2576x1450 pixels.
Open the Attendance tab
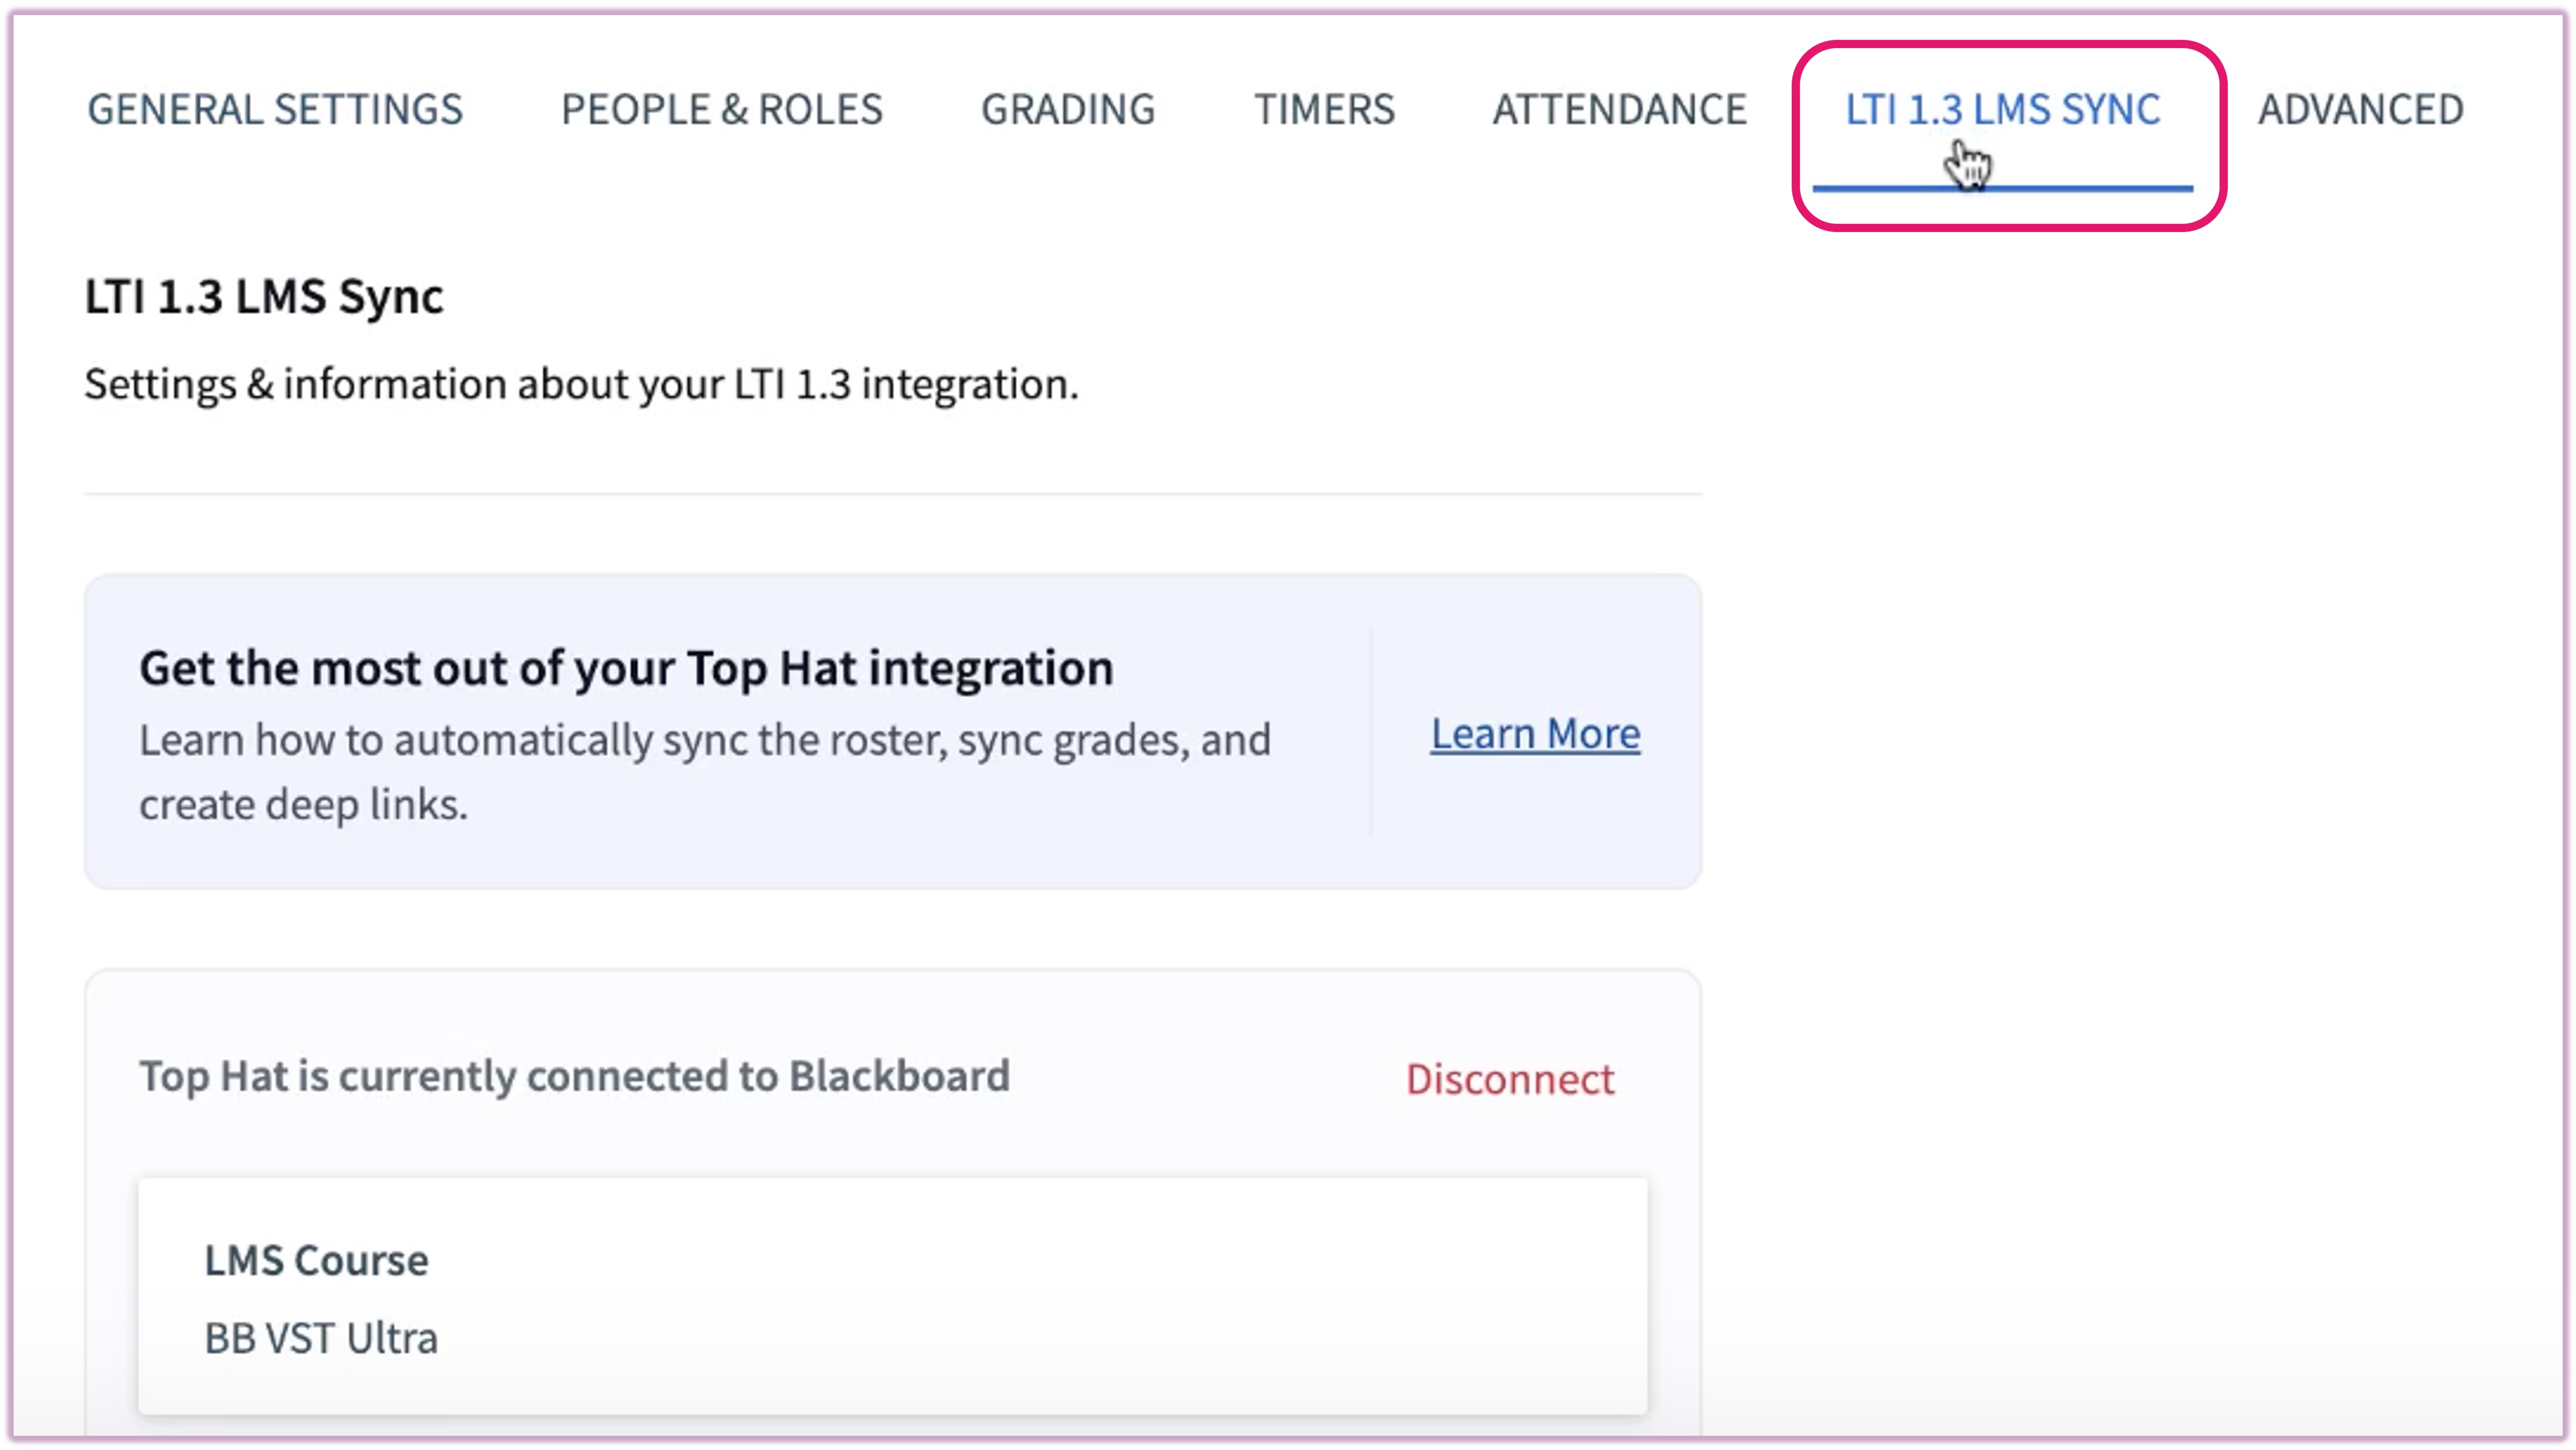pos(1619,109)
